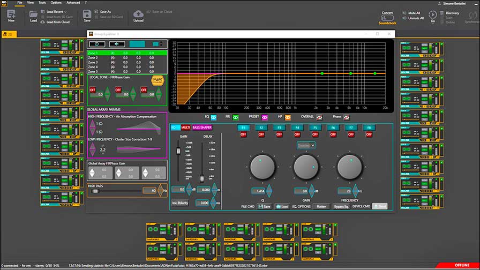The height and width of the screenshot is (270, 480).
Task: Click the Send button beside DEVICE CMD
Action: pyautogui.click(x=380, y=206)
